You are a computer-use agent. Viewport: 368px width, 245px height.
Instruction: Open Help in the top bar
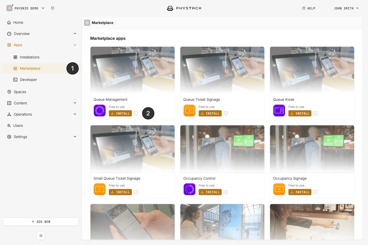click(x=309, y=8)
